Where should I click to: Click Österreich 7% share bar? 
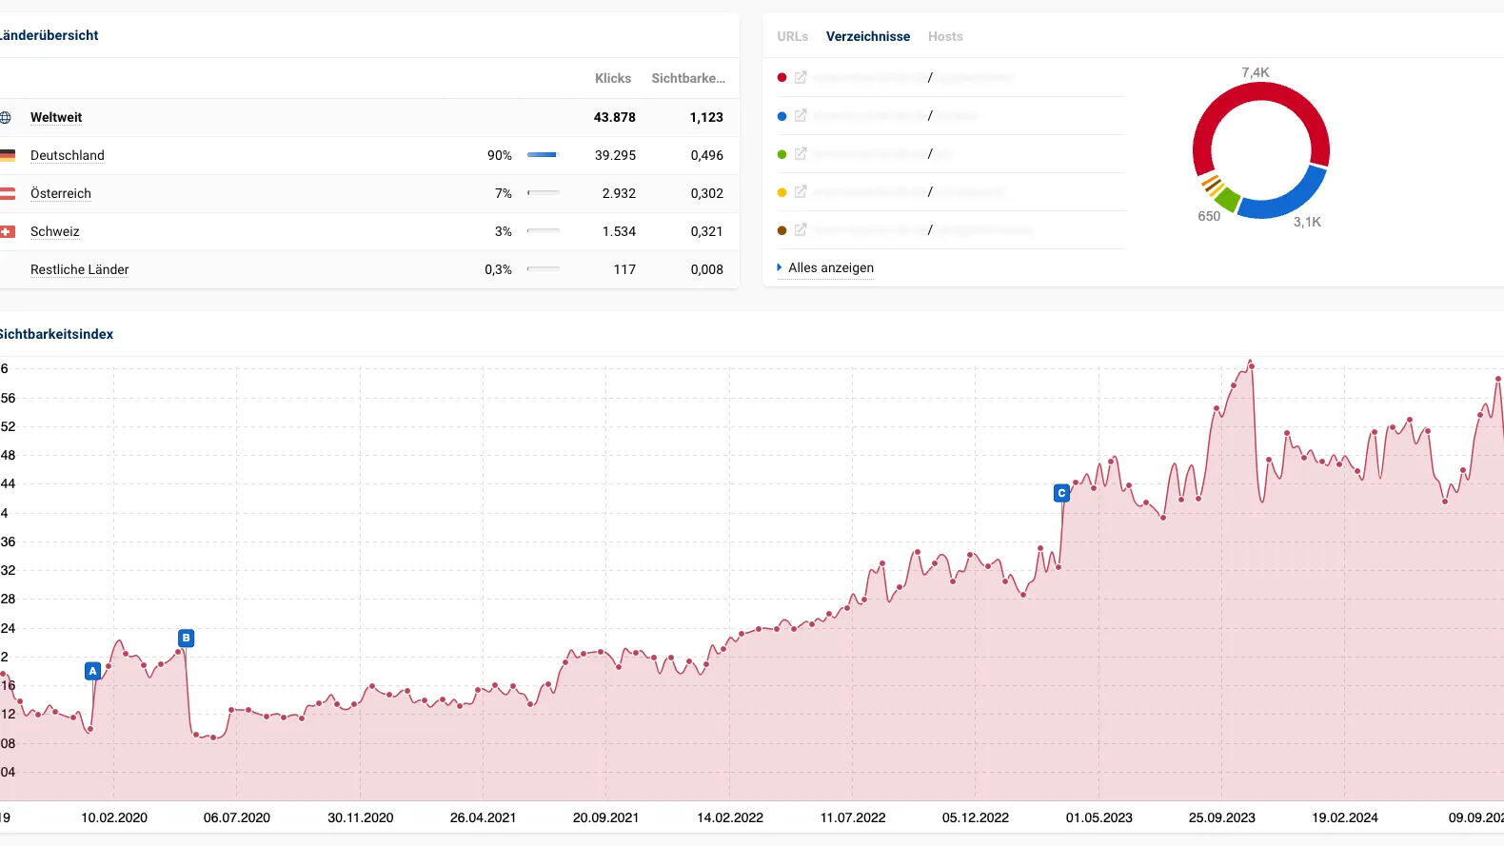(x=544, y=193)
